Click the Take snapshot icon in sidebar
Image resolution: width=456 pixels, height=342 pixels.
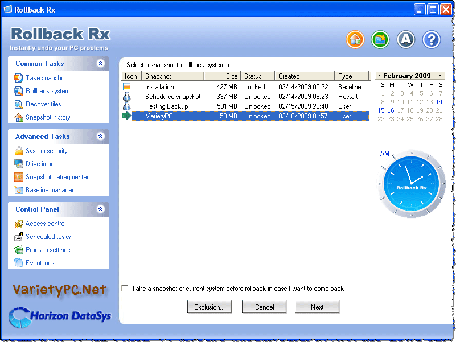(19, 78)
